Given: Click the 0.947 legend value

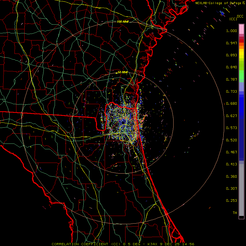Looking at the screenshot, I should (x=232, y=43).
